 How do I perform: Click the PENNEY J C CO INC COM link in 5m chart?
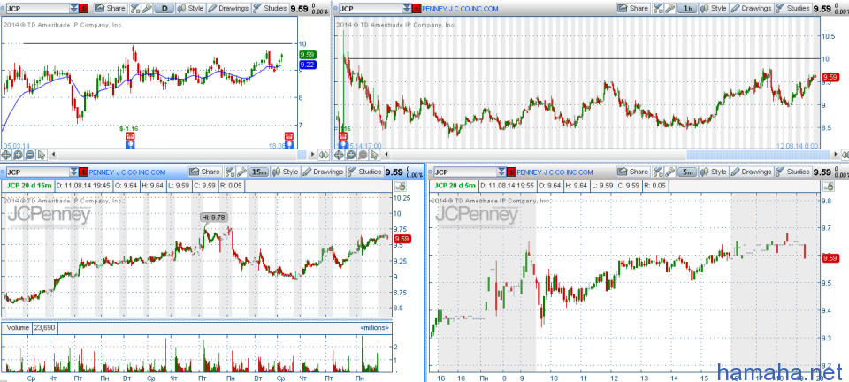click(555, 172)
